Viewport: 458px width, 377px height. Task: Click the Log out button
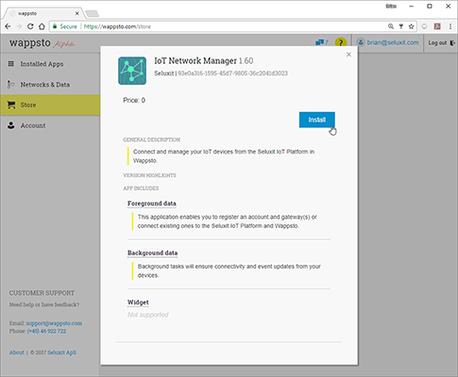click(441, 42)
